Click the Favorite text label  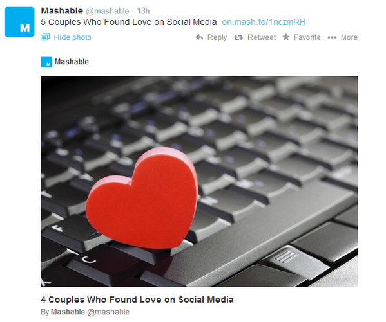point(307,37)
